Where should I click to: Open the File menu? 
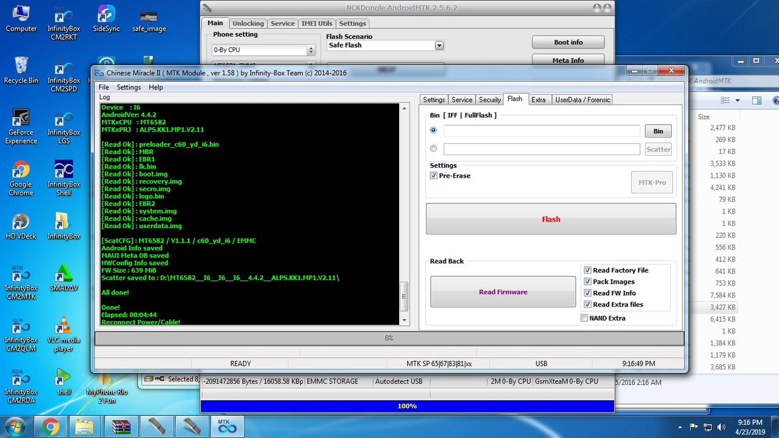[104, 88]
